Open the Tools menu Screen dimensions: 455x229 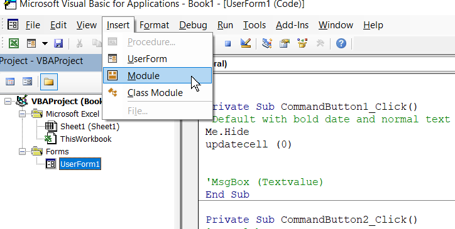click(254, 25)
